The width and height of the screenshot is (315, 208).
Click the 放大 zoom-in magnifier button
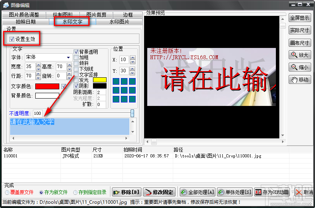click(x=300, y=55)
